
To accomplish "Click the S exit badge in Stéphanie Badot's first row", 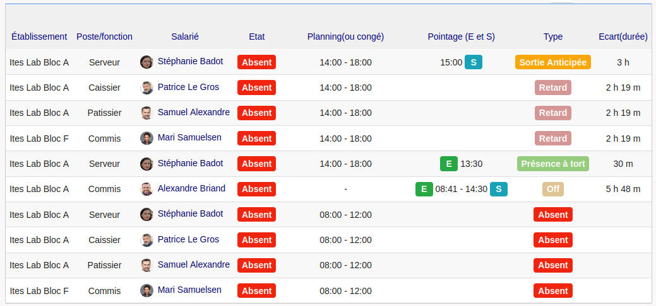I will tap(473, 62).
